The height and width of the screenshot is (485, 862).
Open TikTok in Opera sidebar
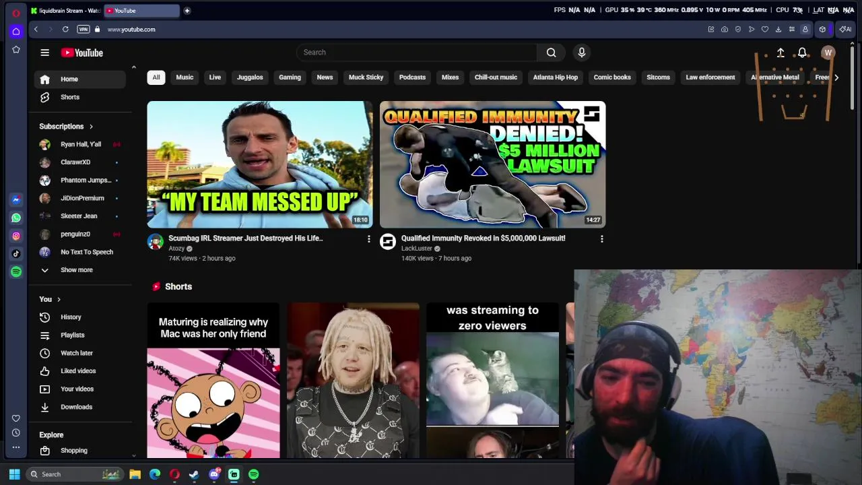tap(16, 254)
